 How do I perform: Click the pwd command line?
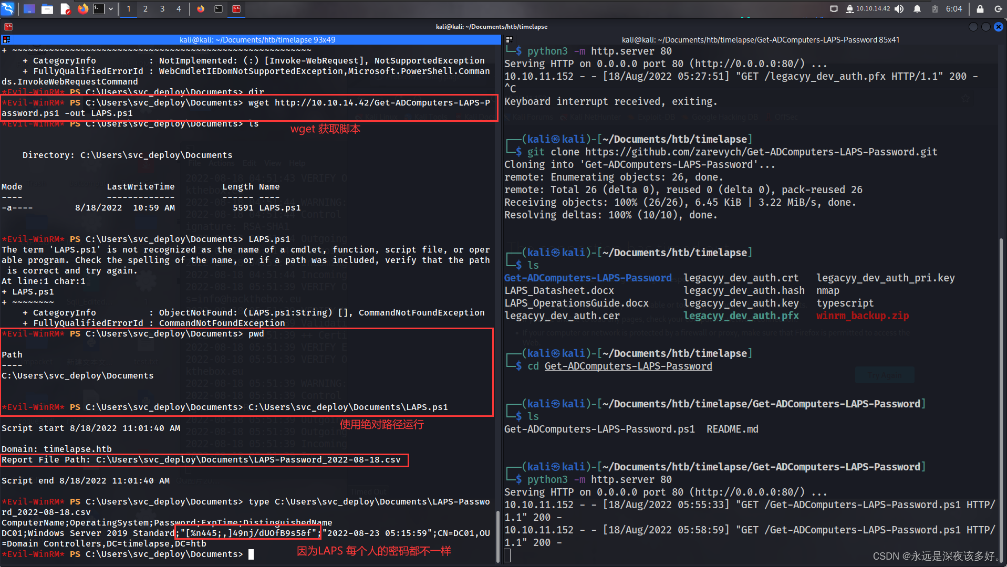pyautogui.click(x=133, y=334)
